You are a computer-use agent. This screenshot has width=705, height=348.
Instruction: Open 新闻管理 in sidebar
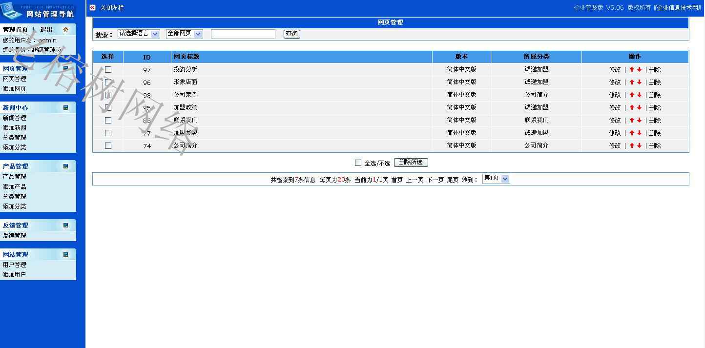click(x=14, y=118)
